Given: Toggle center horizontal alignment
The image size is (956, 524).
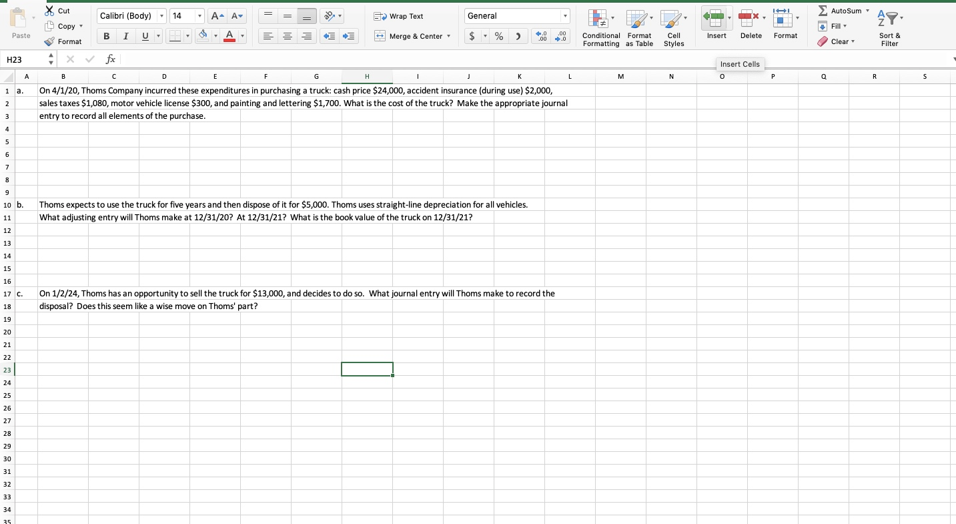Looking at the screenshot, I should pos(287,36).
